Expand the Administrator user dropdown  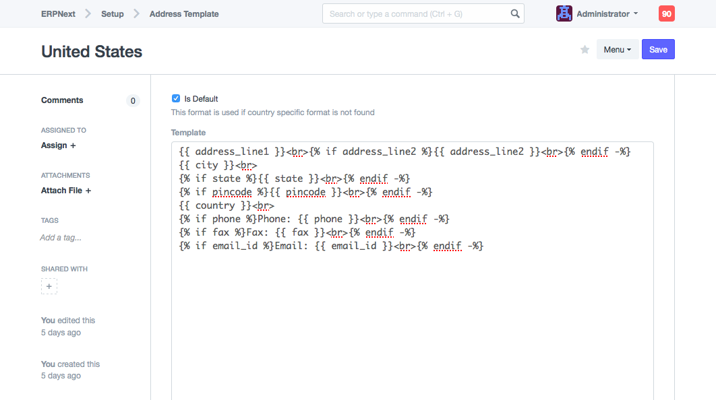tap(607, 13)
